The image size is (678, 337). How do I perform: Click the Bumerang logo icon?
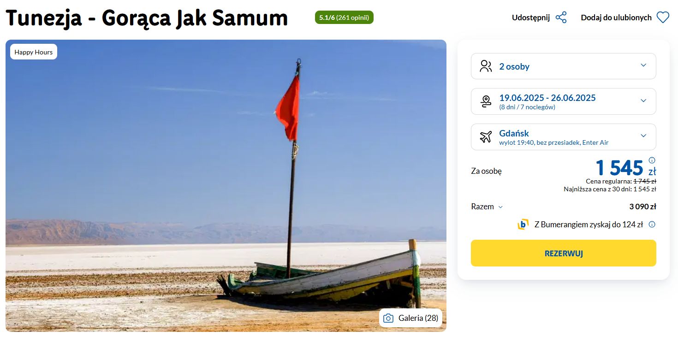523,225
